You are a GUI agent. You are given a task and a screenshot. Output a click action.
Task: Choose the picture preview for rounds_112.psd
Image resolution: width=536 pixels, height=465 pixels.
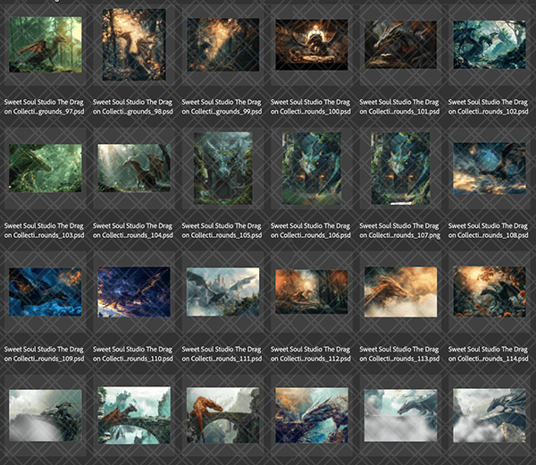click(312, 292)
